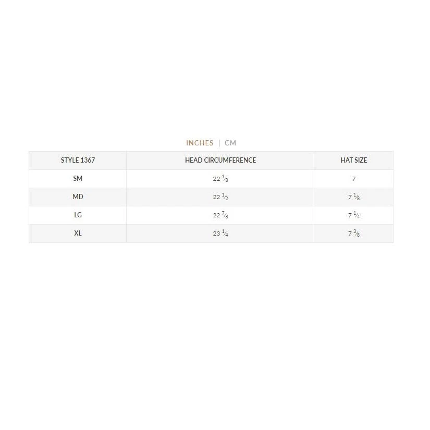Click the style number 1367 in the header
The image size is (430, 430).
[x=88, y=160]
